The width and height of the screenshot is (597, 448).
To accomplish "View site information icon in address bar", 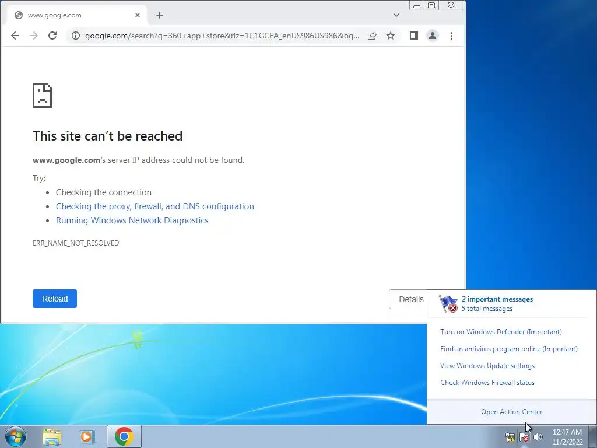I will [76, 36].
